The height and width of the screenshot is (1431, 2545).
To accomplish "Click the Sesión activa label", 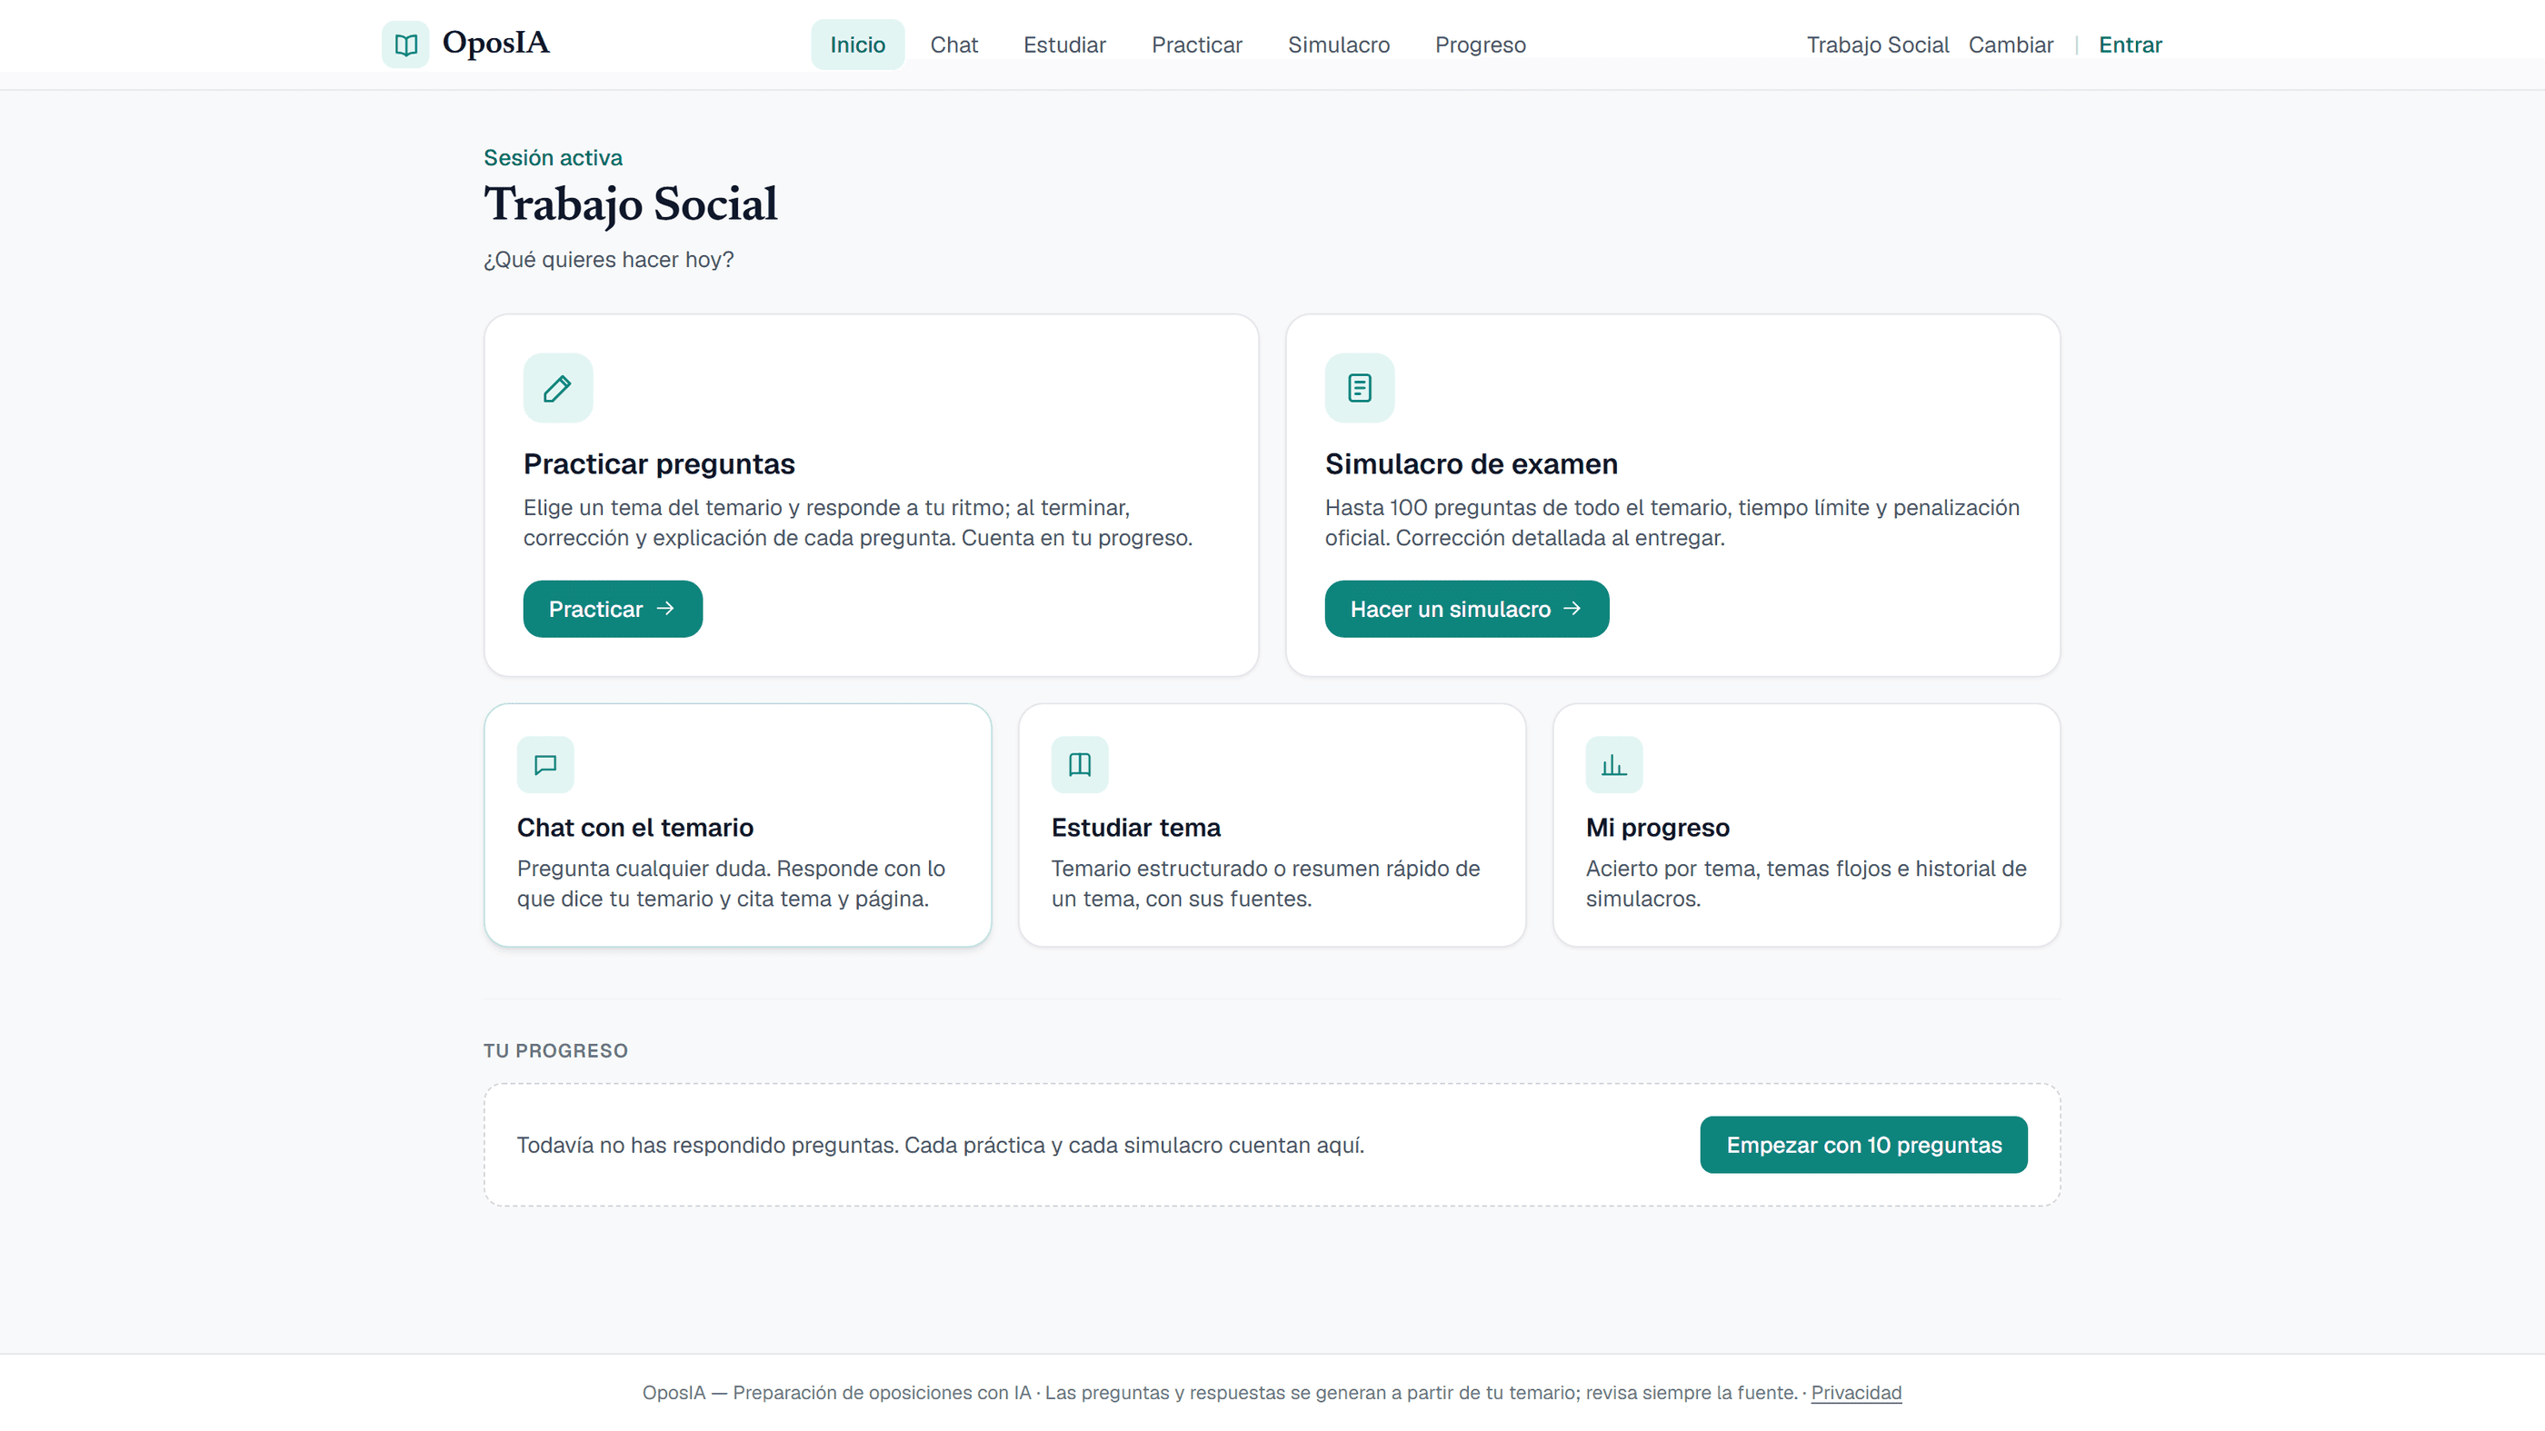I will click(553, 158).
